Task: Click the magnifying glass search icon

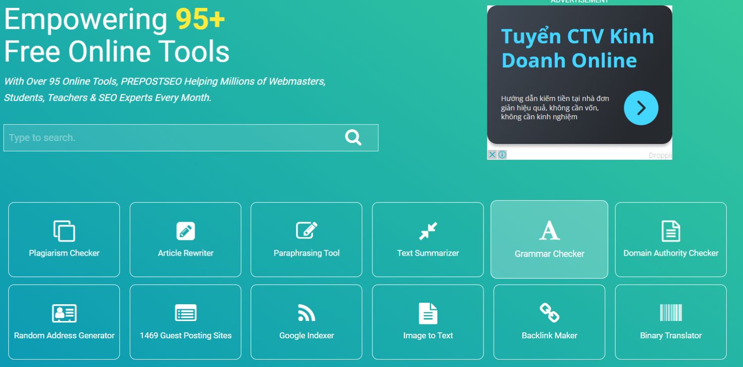Action: (x=353, y=138)
